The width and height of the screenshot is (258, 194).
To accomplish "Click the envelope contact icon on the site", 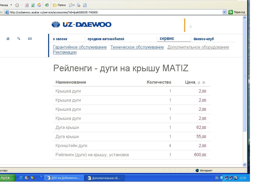I will pos(30,39).
